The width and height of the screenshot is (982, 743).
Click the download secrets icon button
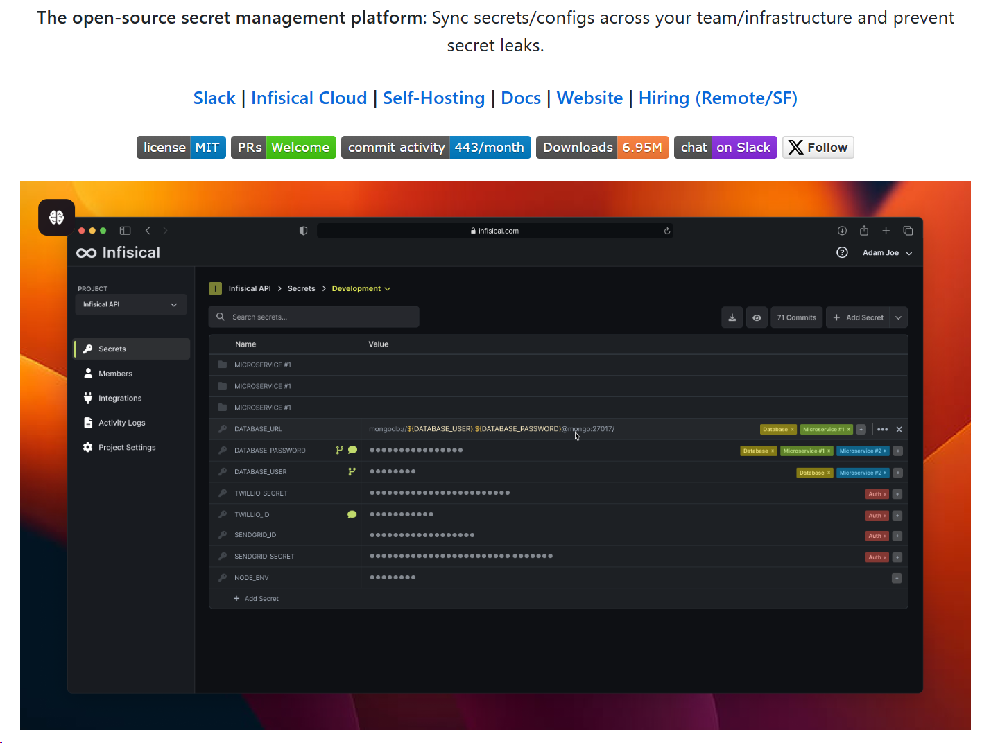[x=732, y=317]
